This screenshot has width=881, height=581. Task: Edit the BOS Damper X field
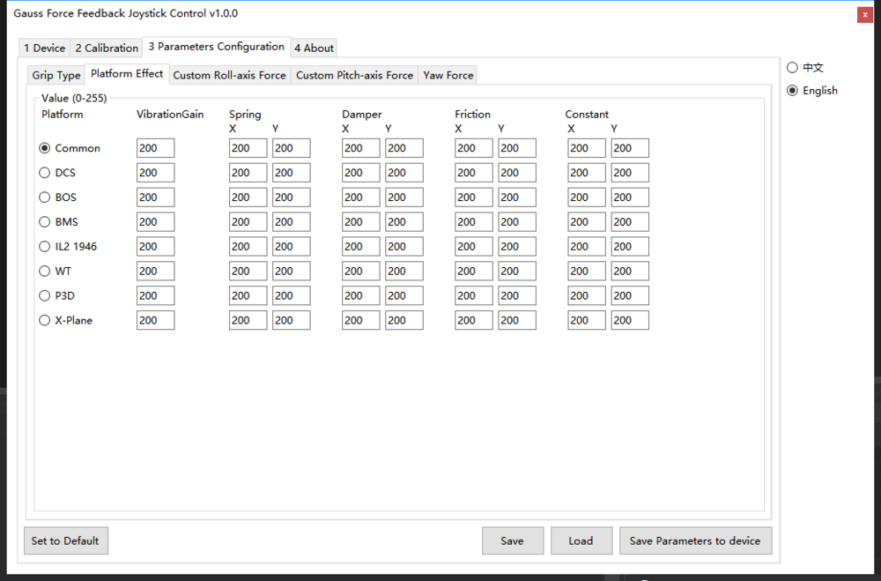(360, 197)
